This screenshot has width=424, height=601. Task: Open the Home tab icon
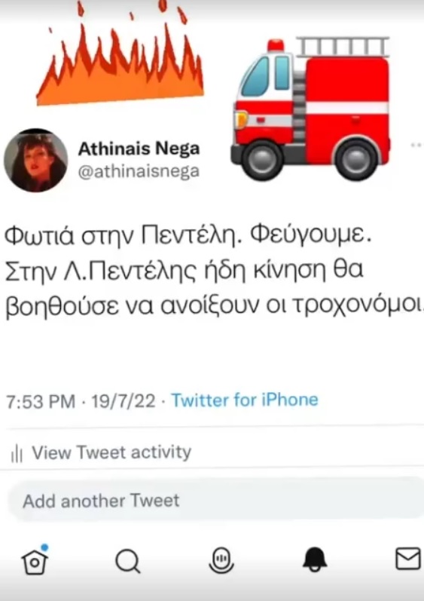[35, 561]
